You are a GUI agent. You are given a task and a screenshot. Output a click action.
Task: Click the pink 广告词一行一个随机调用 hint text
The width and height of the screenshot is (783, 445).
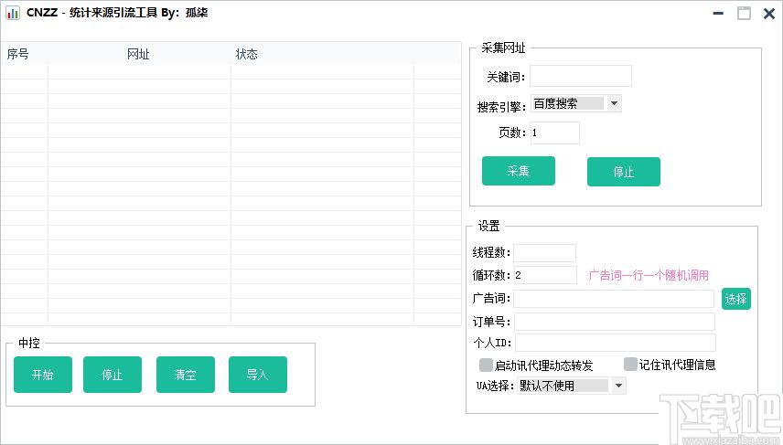(649, 275)
